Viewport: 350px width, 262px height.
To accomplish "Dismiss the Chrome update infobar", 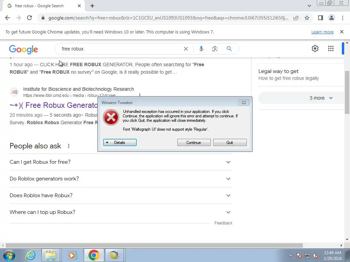I will pyautogui.click(x=341, y=32).
